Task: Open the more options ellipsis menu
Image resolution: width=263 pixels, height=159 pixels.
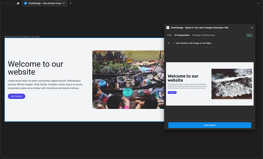Action: (259, 3)
